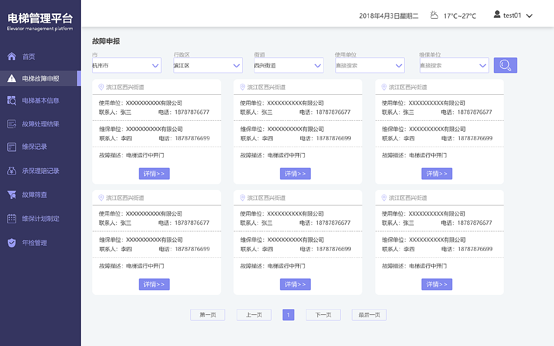Click the location pin on the first card

[x=101, y=87]
